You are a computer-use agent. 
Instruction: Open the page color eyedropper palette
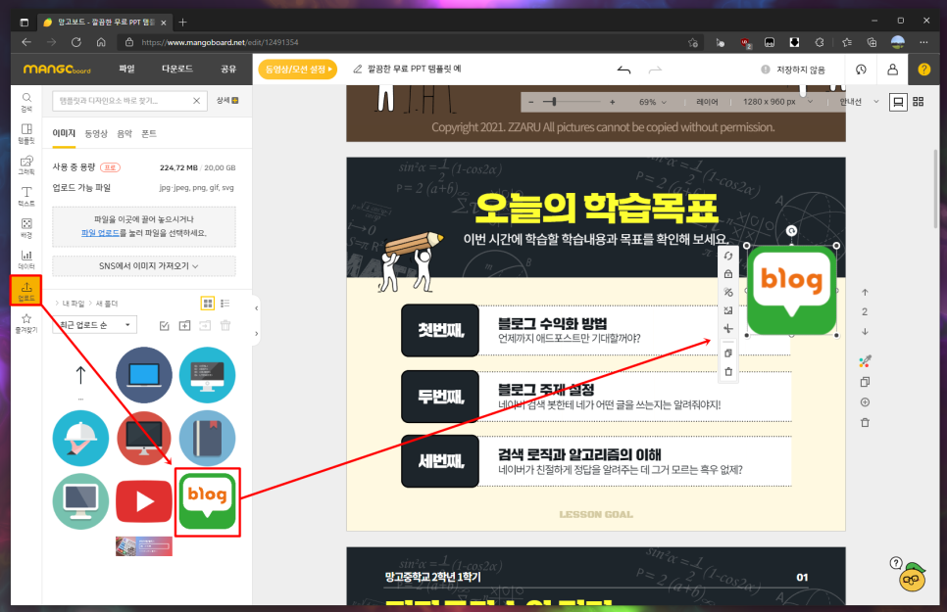[x=865, y=361]
